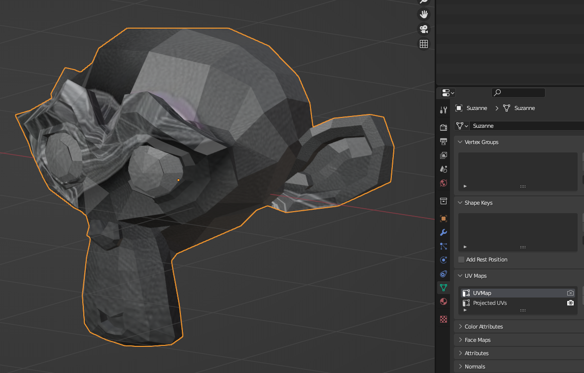Click the pan view hand icon
The width and height of the screenshot is (584, 373).
423,14
